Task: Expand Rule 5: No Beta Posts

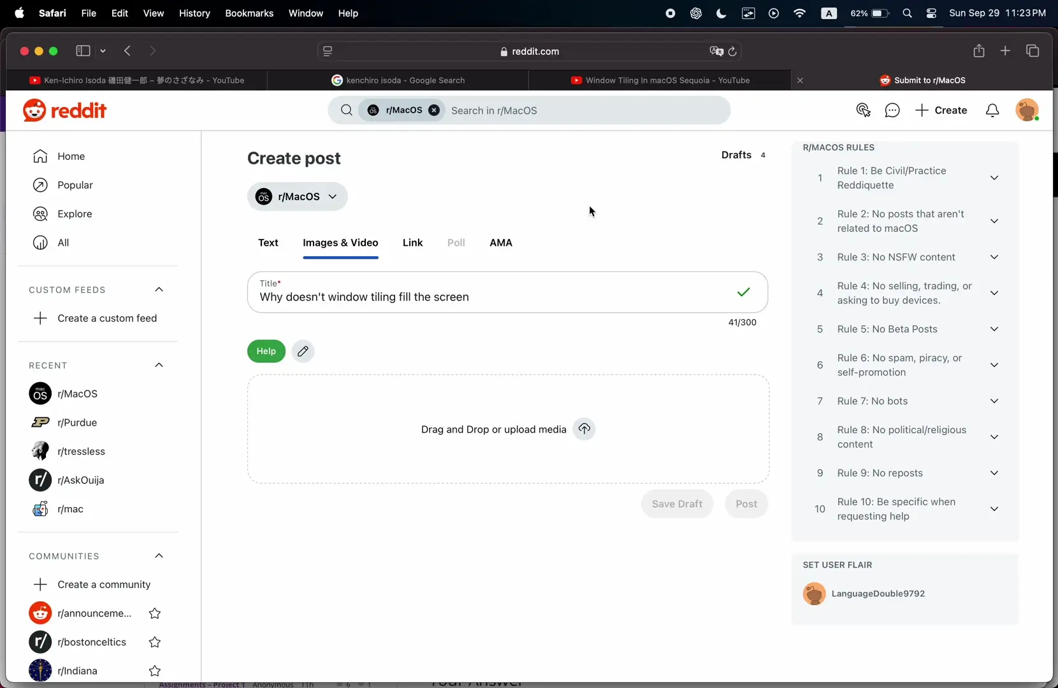Action: (x=994, y=329)
